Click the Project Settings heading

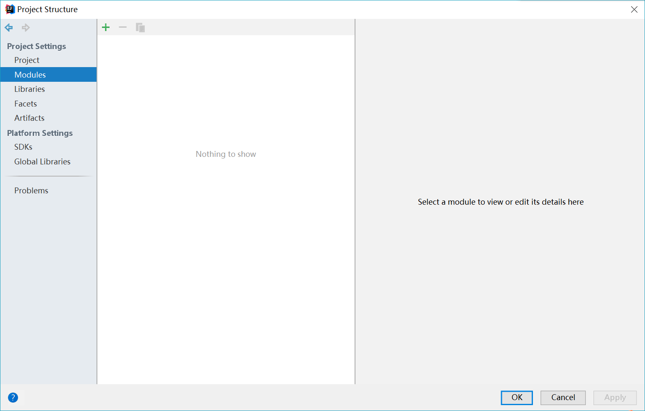(x=37, y=46)
